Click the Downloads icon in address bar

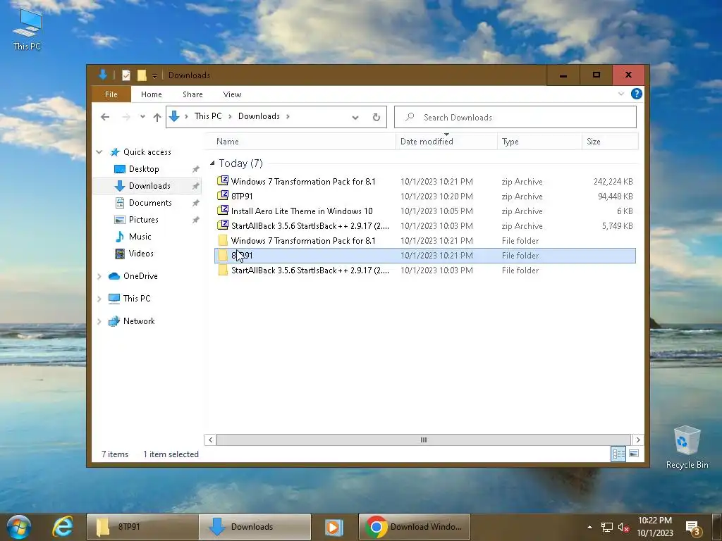174,116
